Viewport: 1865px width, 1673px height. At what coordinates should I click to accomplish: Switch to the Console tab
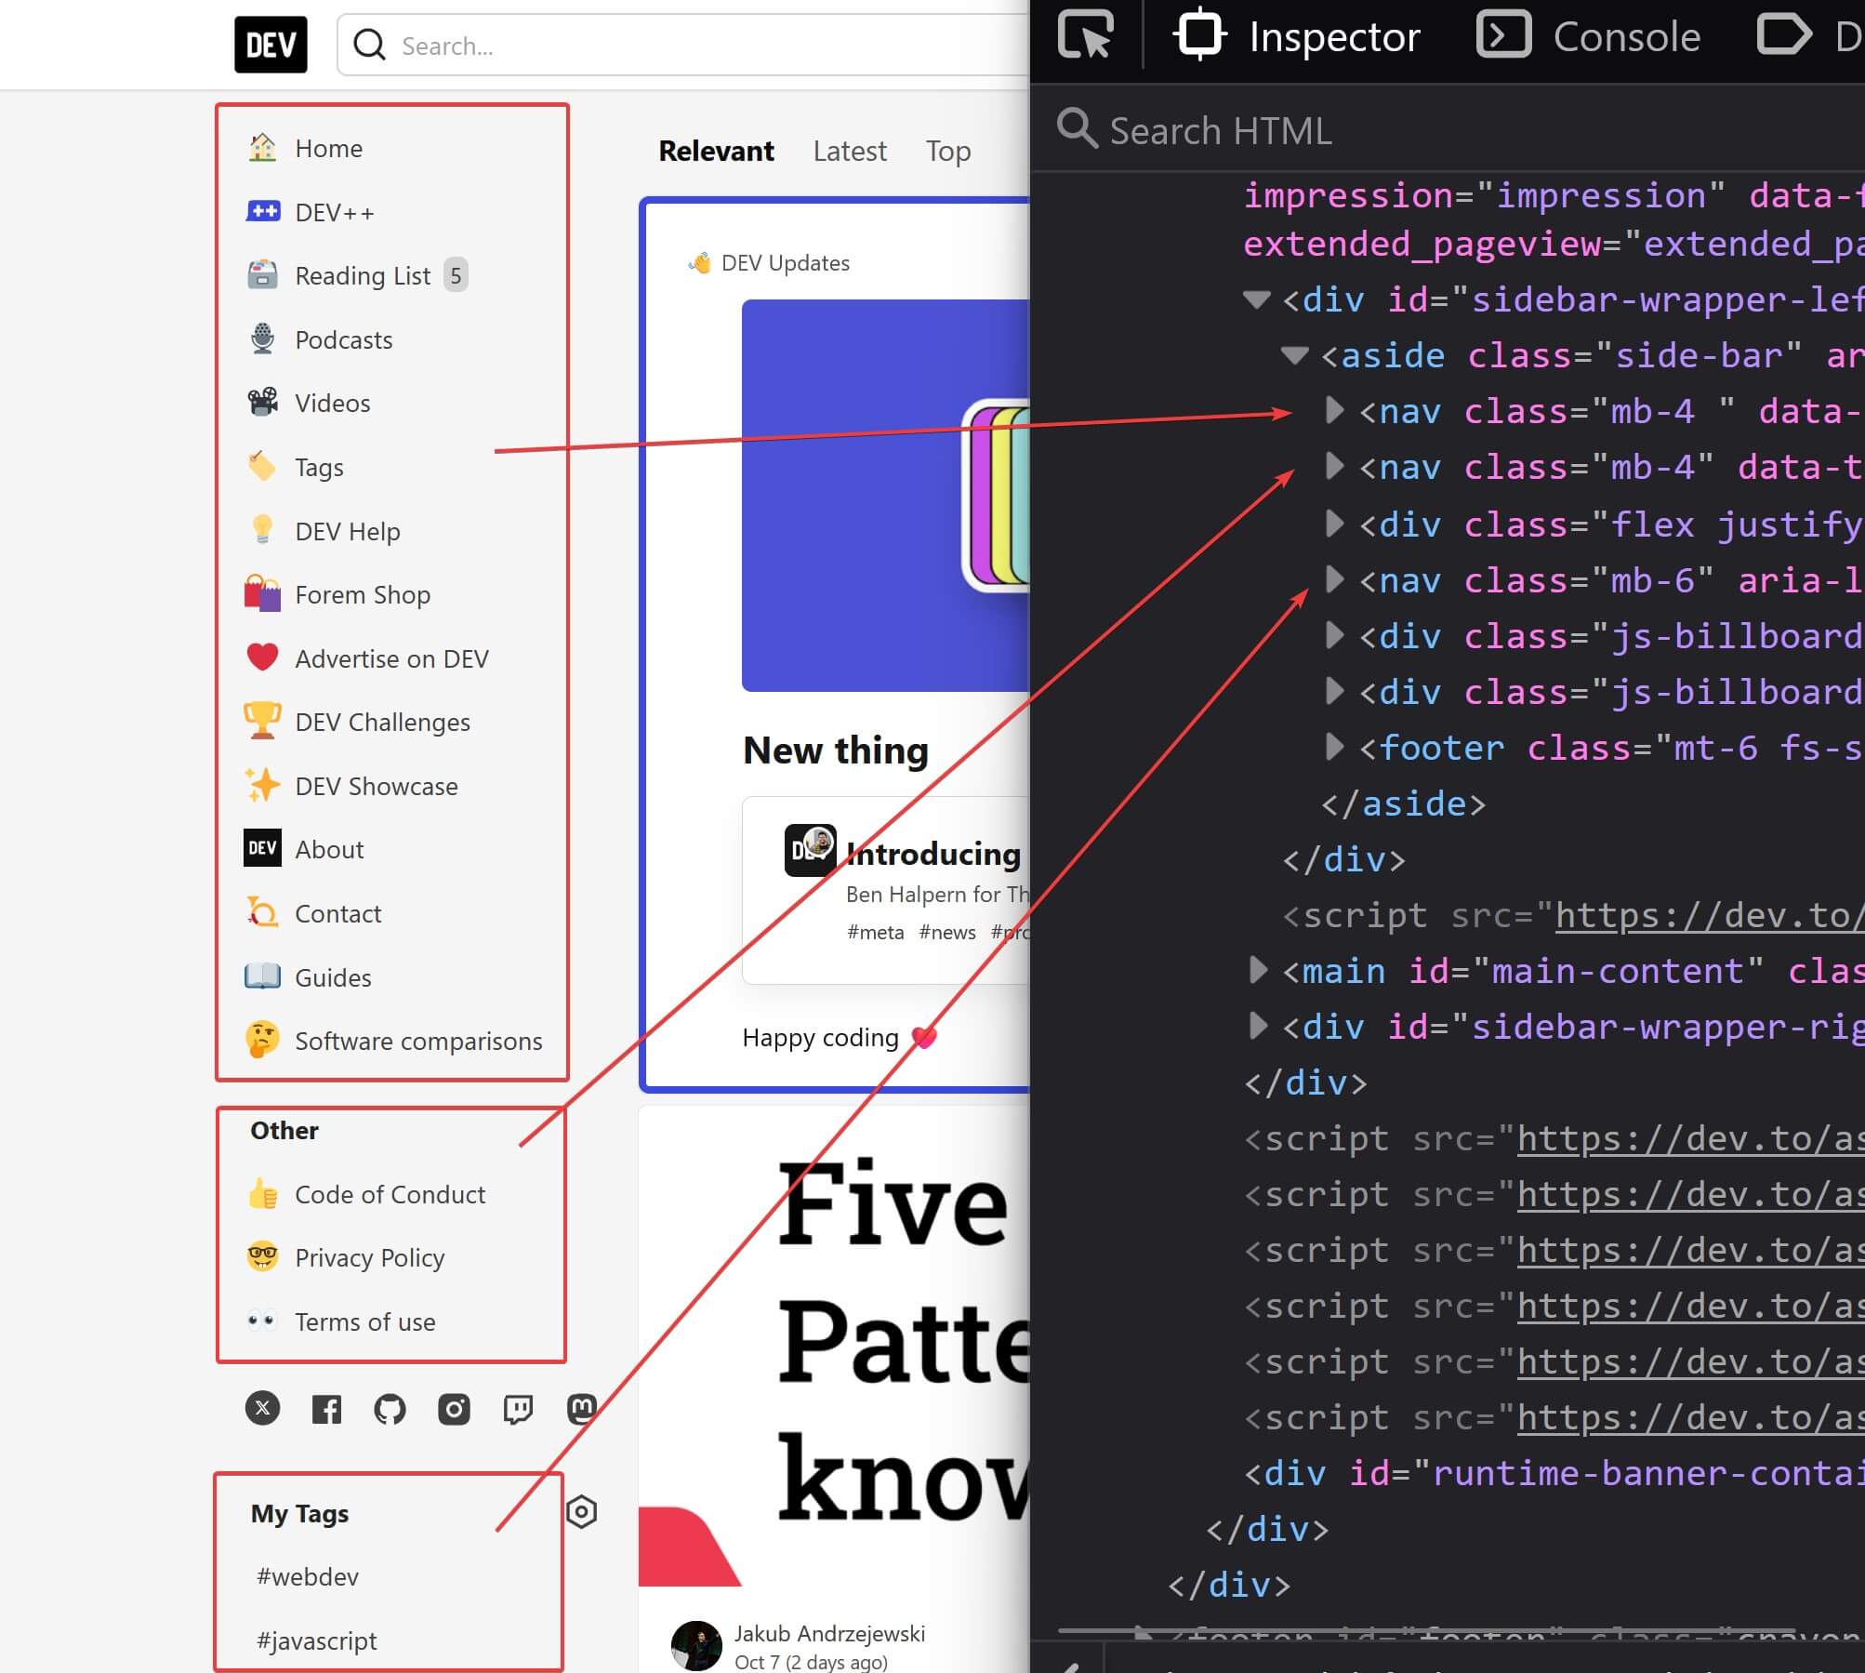coord(1589,36)
